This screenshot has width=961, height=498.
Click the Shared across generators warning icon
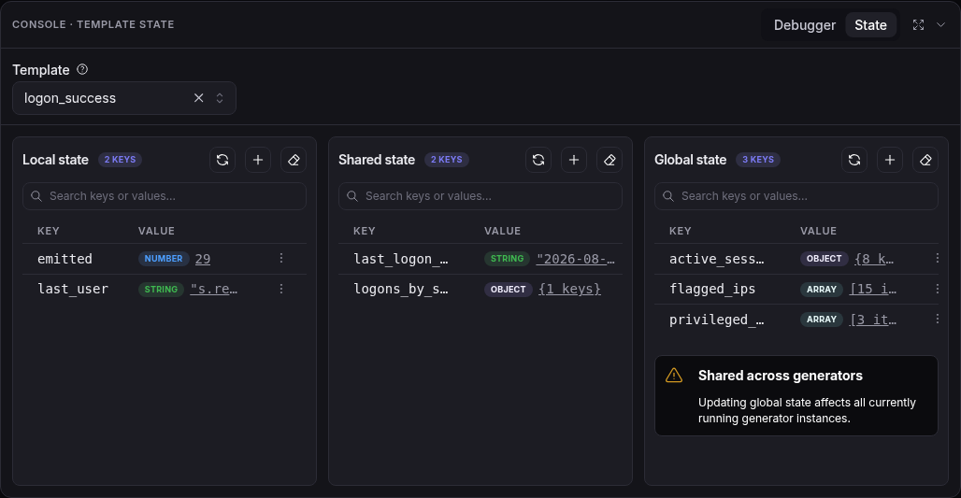click(674, 376)
